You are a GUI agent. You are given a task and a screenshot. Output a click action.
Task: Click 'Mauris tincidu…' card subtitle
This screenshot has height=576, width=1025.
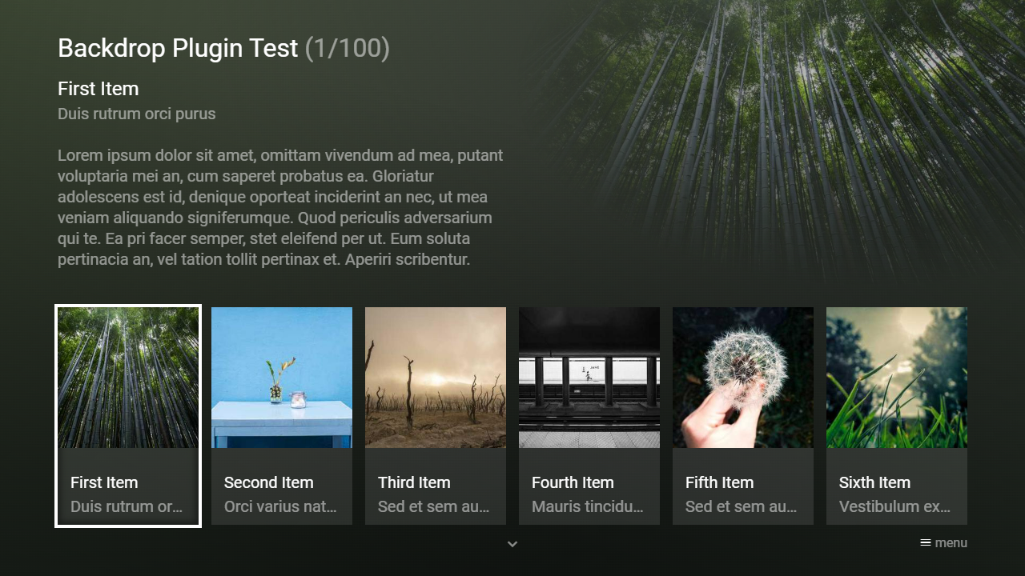coord(588,506)
